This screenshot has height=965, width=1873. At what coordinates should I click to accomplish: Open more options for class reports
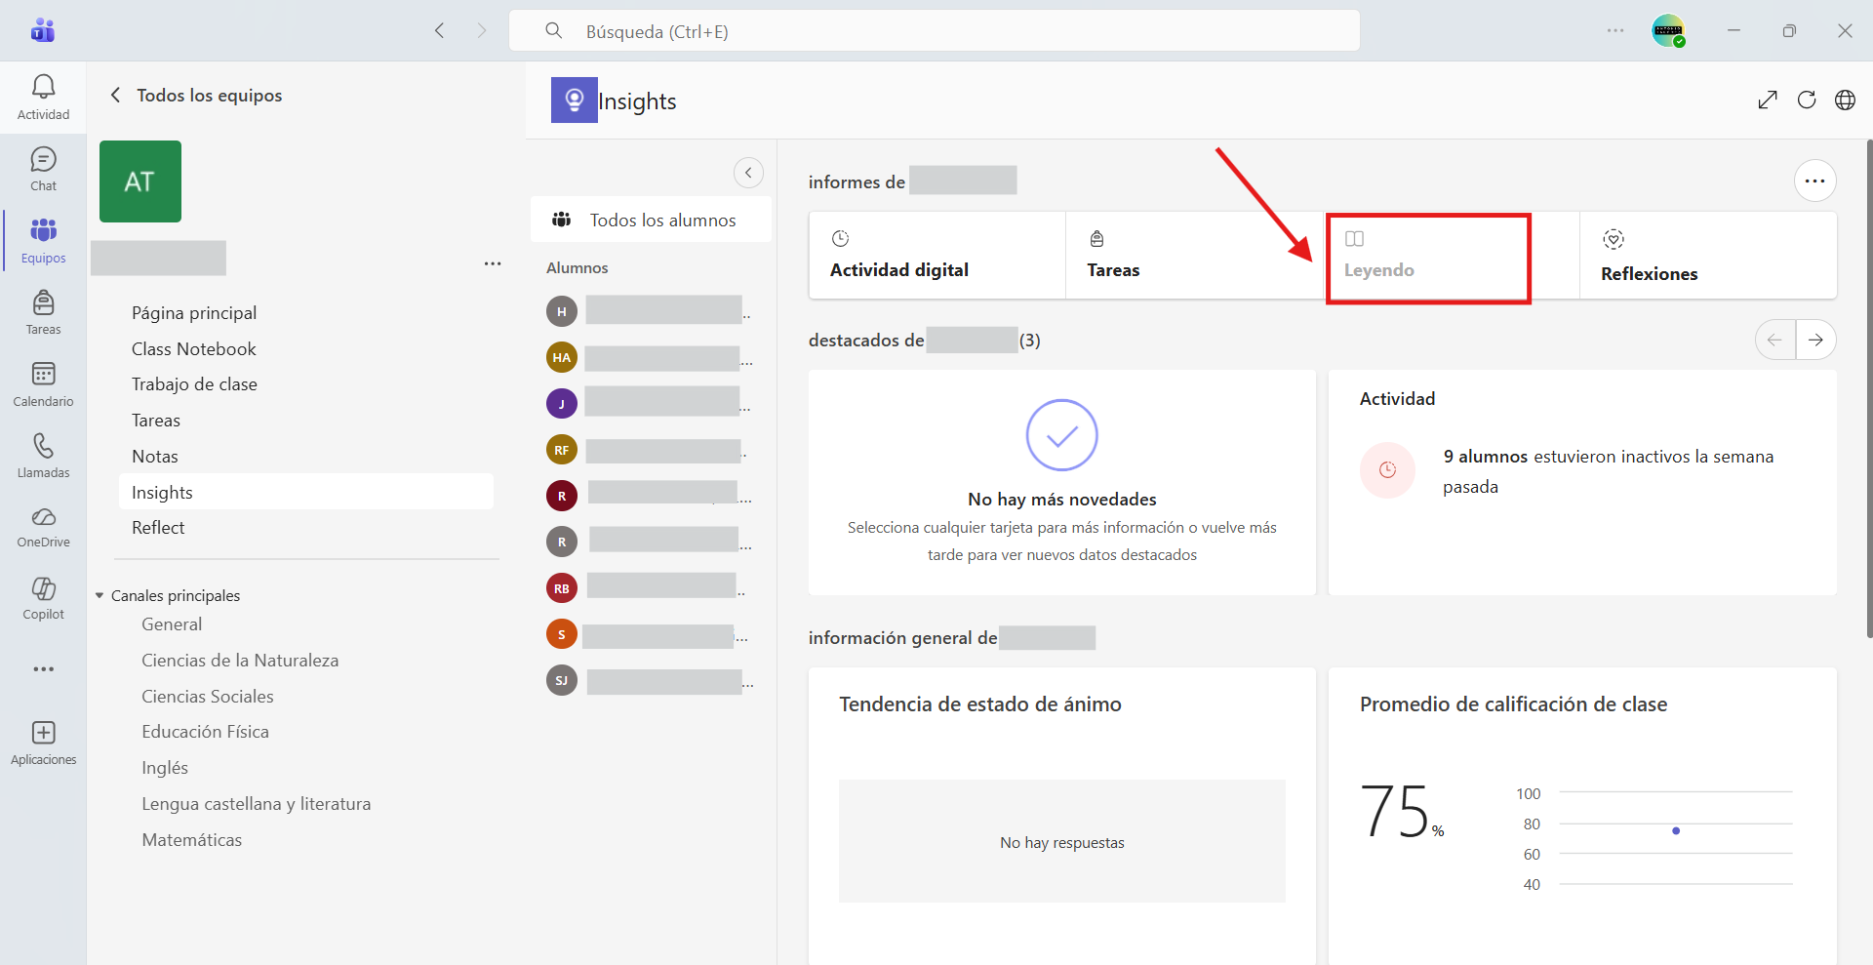tap(1814, 181)
